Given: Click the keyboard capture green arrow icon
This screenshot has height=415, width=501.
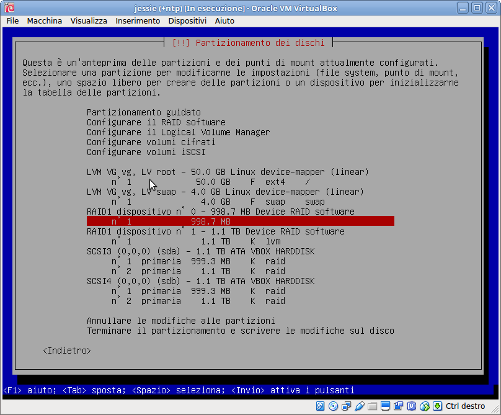Looking at the screenshot, I should pyautogui.click(x=437, y=406).
